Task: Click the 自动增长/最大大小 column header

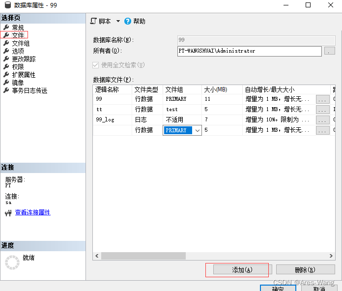Action: (286, 89)
